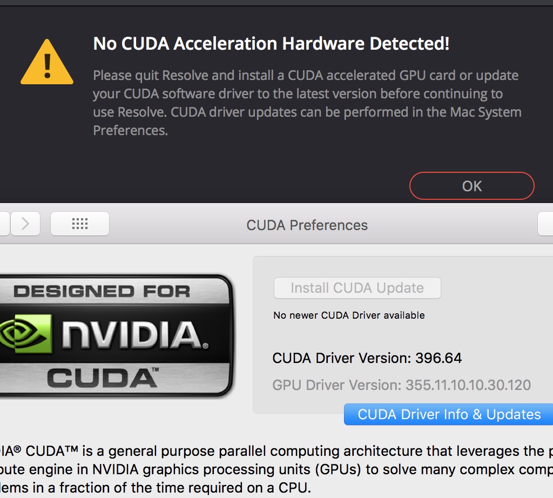553x498 pixels.
Task: Click the GPU Driver Version 355.11.10.10.30.120 label
Action: pyautogui.click(x=401, y=385)
